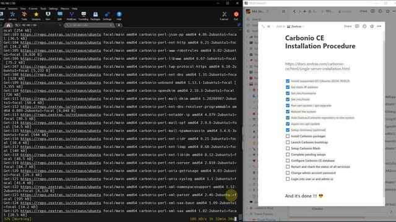
Task: Uncheck Install supported OS item
Action: coord(287,81)
